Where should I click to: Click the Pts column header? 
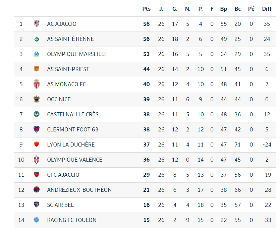pyautogui.click(x=147, y=9)
